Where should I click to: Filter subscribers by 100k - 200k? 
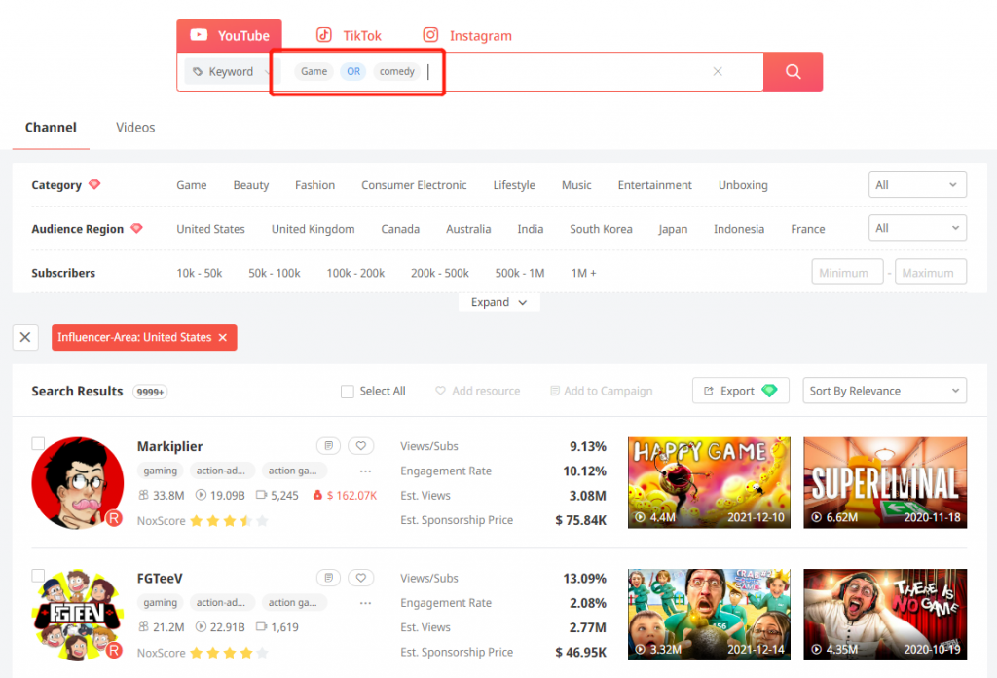tap(355, 273)
